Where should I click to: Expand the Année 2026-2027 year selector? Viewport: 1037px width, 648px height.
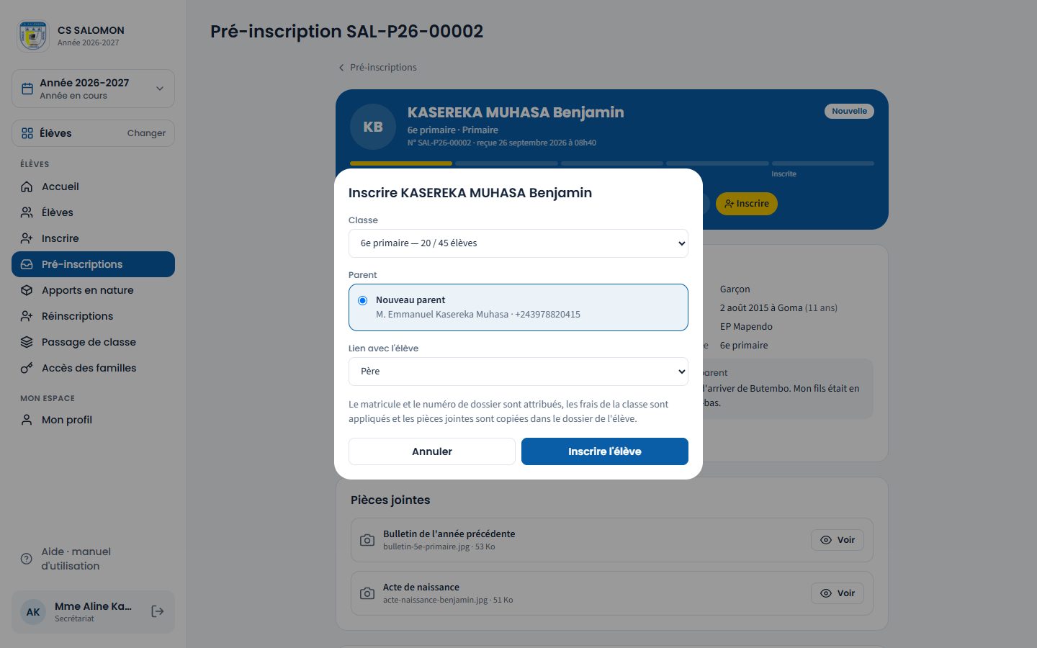pyautogui.click(x=93, y=89)
